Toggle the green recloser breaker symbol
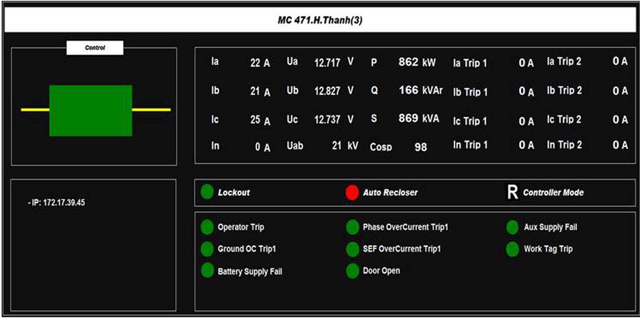Viewport: 640px width, 318px height. [x=91, y=111]
